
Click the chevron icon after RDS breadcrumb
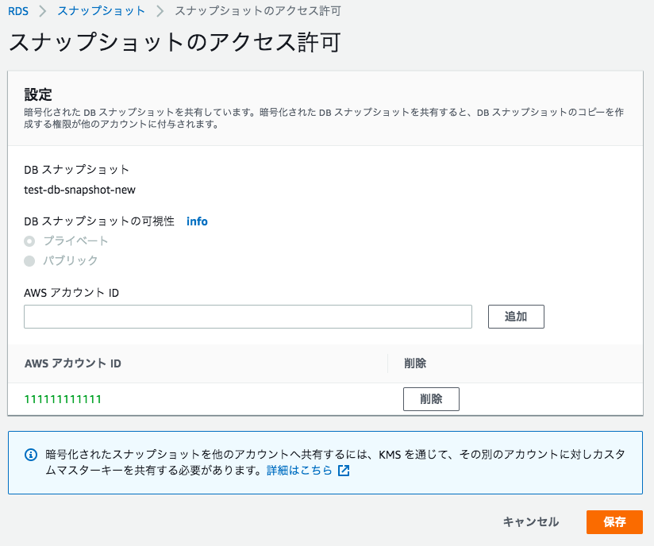tap(42, 11)
